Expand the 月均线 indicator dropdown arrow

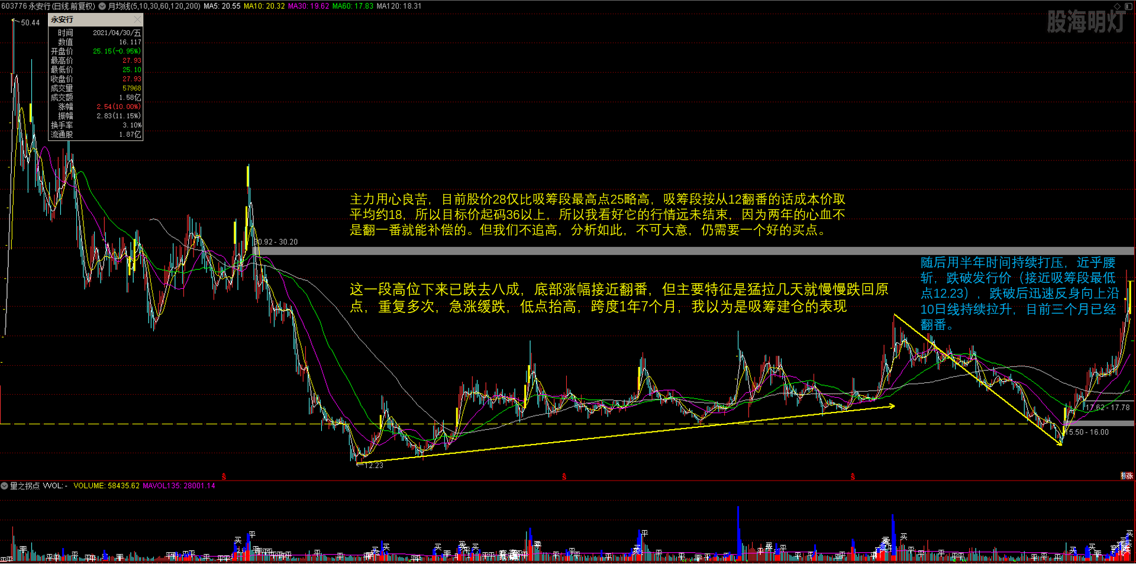(x=102, y=7)
